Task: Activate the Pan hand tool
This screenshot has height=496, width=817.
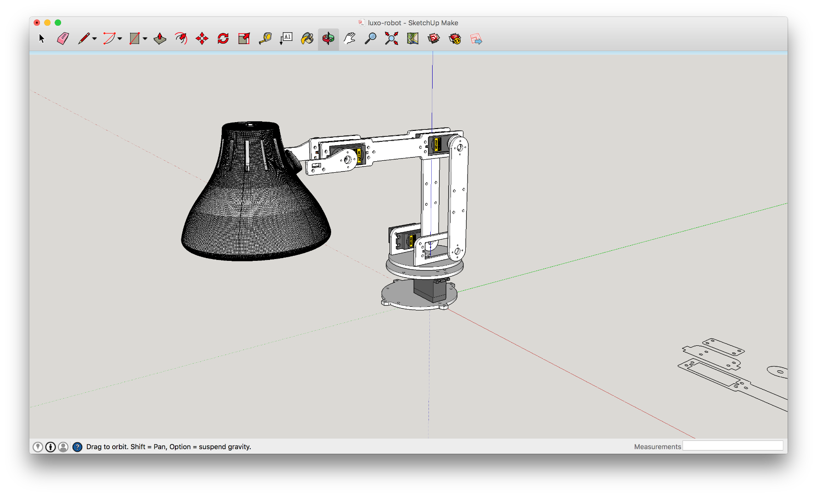Action: pyautogui.click(x=349, y=39)
